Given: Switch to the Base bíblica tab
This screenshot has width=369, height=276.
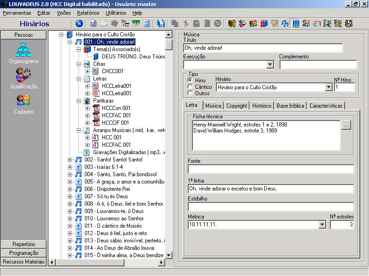Looking at the screenshot, I should 291,106.
